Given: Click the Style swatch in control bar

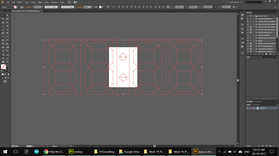Looking at the screenshot, I should click(100, 7).
